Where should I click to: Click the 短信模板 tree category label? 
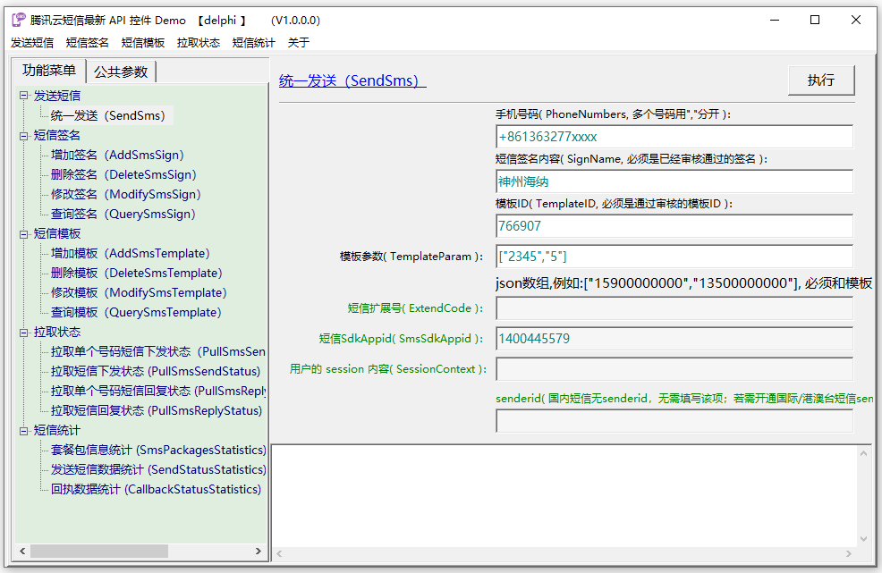coord(57,234)
